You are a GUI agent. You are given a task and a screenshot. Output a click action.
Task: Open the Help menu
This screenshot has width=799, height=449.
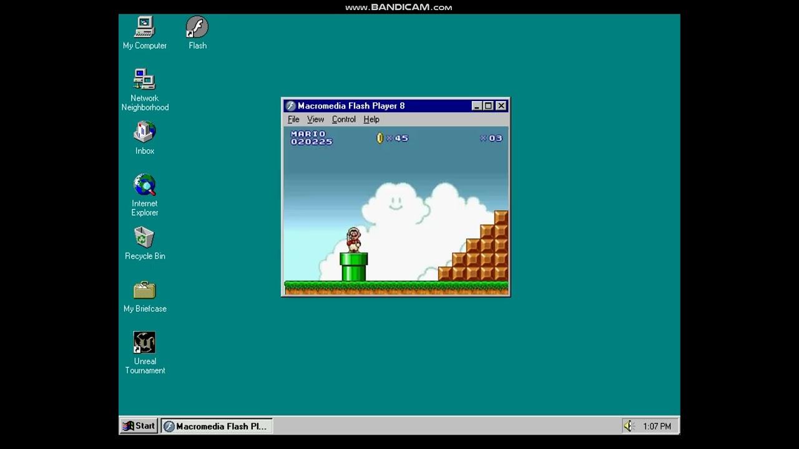coord(371,119)
